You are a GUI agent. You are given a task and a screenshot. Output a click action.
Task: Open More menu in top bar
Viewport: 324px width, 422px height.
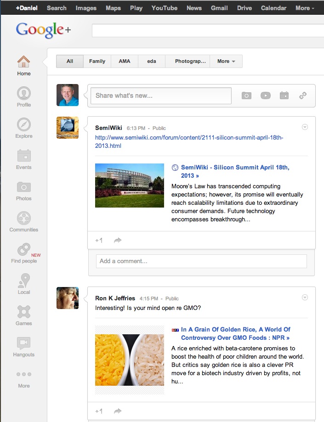(305, 8)
